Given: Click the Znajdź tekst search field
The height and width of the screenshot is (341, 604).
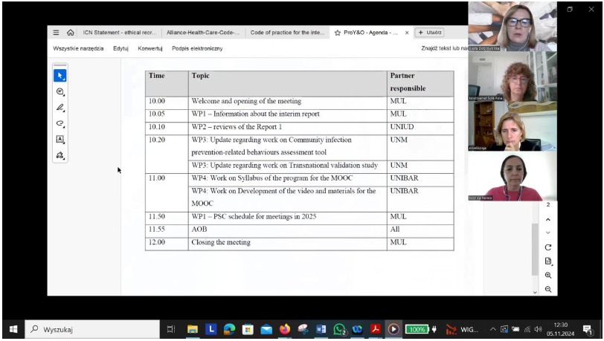Looking at the screenshot, I should point(444,48).
